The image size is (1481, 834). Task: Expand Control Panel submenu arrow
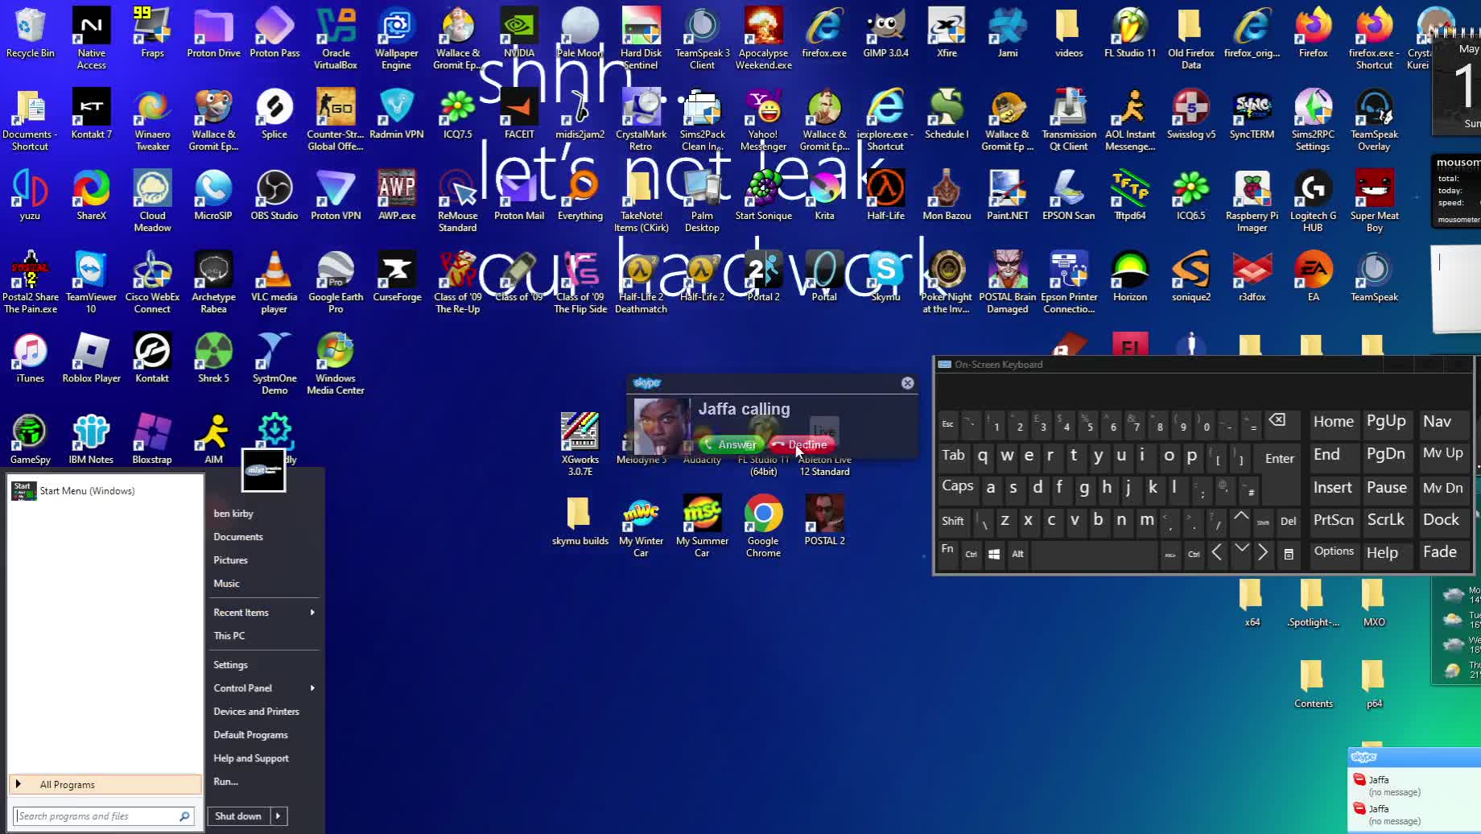pyautogui.click(x=312, y=688)
